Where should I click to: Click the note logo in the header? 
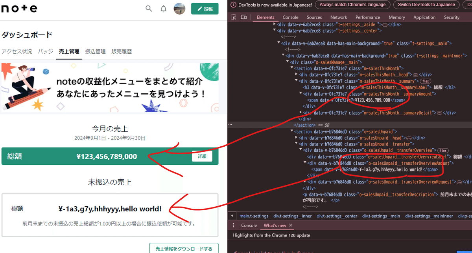click(19, 9)
